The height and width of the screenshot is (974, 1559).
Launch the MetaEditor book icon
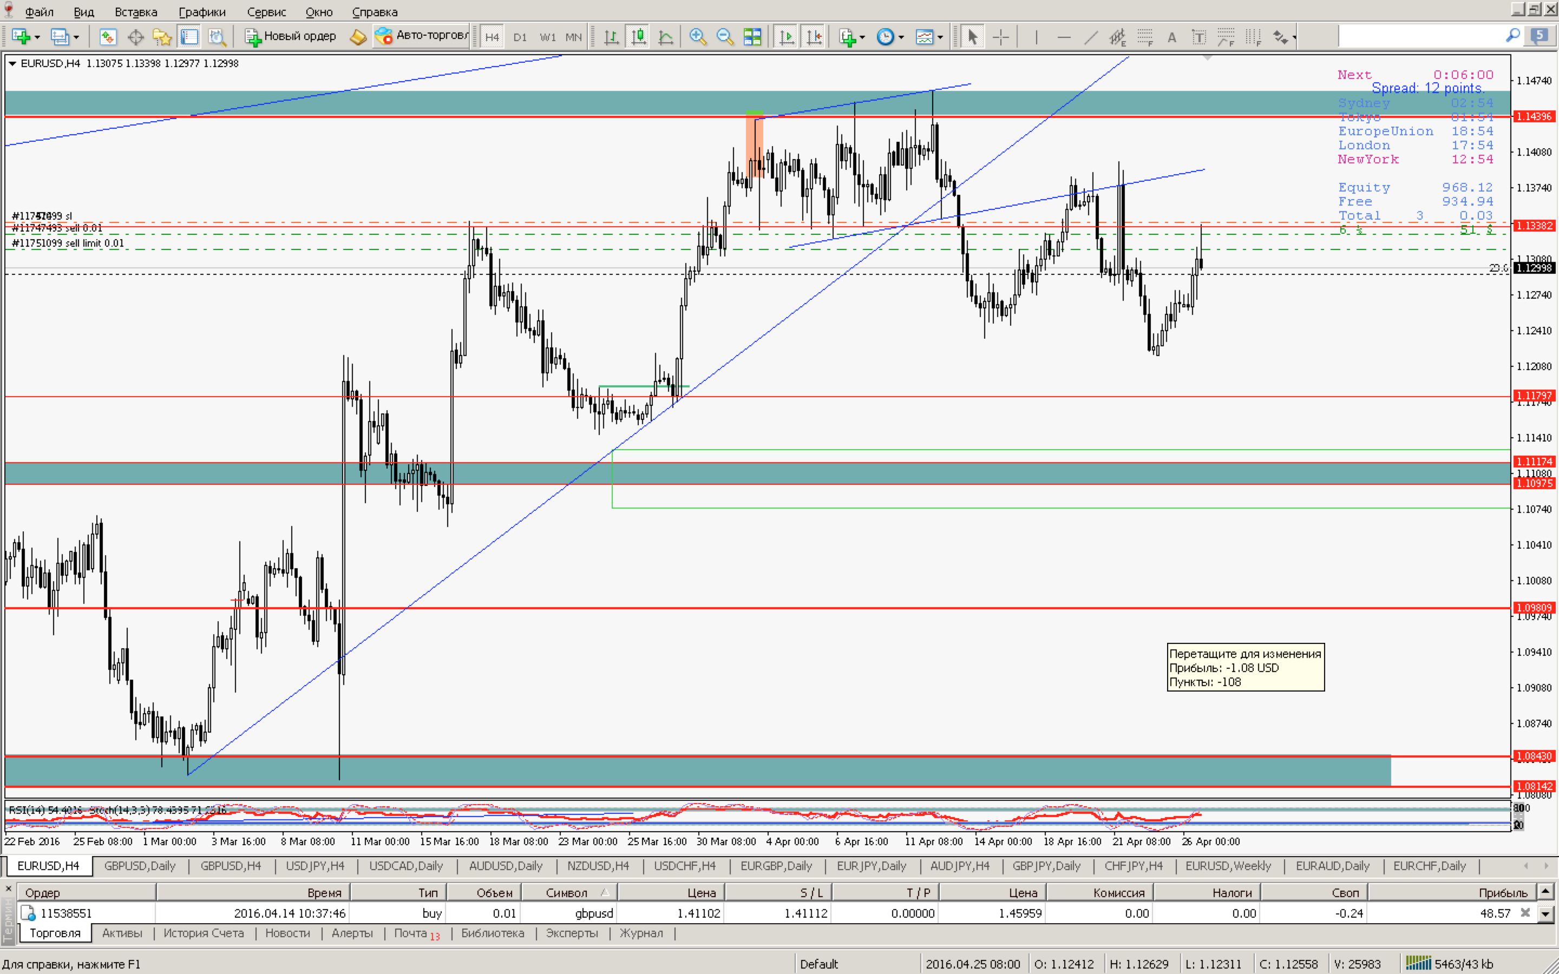coord(357,37)
